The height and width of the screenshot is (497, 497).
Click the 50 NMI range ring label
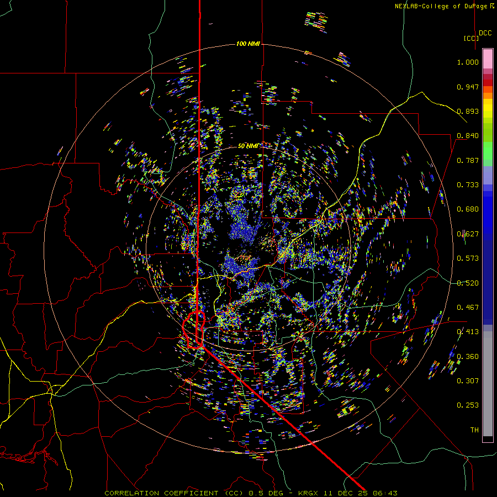pos(248,146)
